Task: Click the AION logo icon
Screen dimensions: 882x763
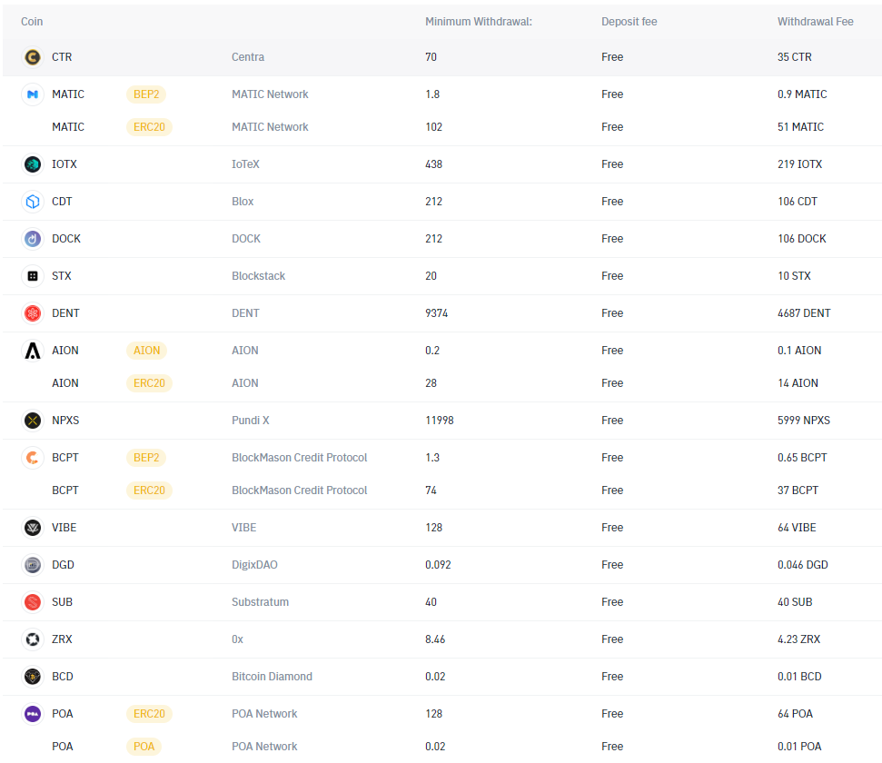Action: (33, 351)
